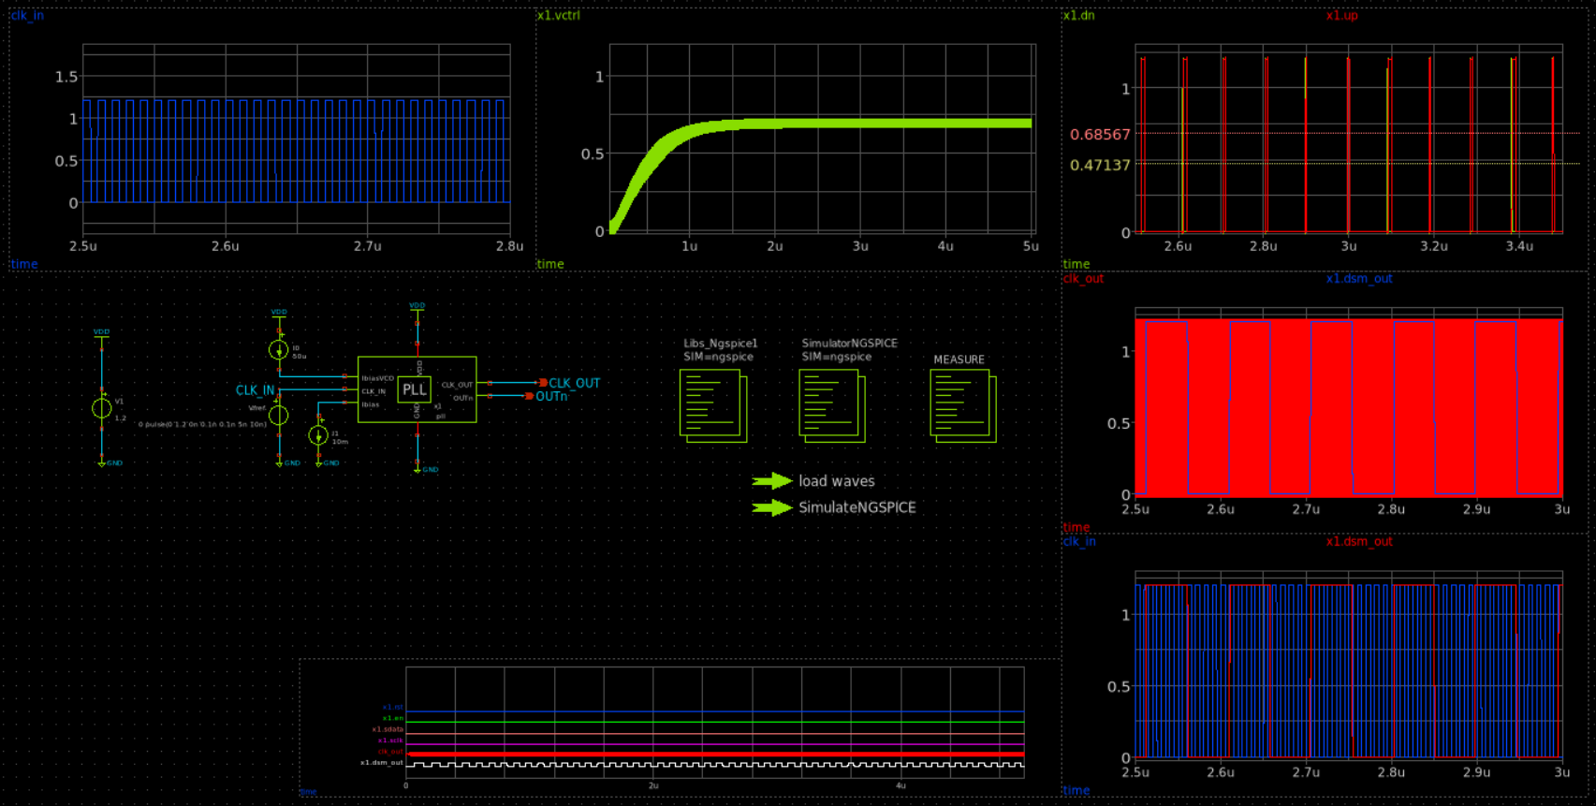
Task: Click the clk_out label in digital graph
Action: point(390,752)
